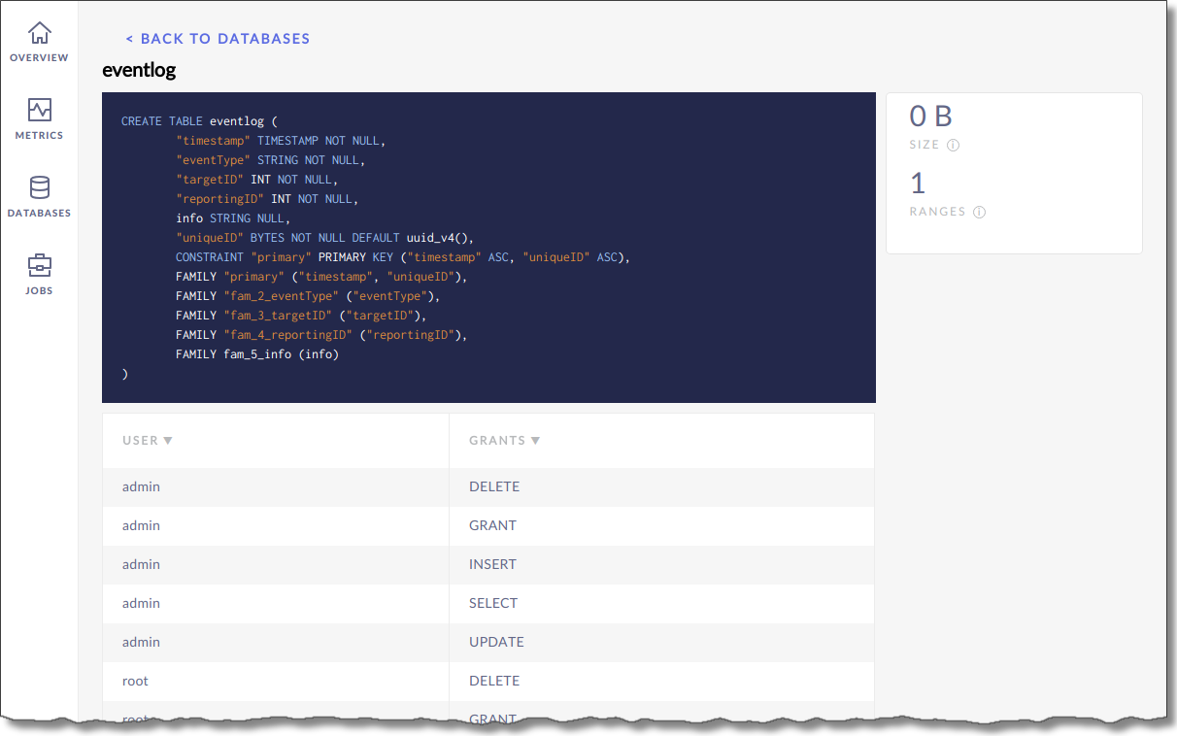
Task: Select the admin DELETE grant row
Action: [488, 486]
